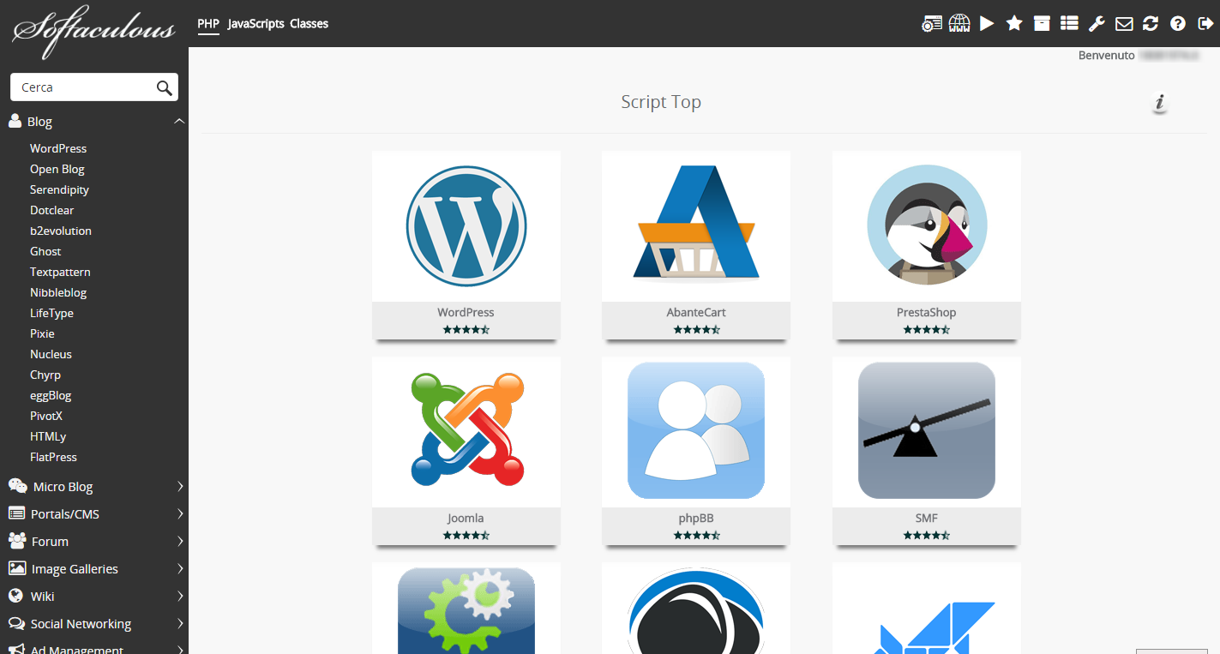The width and height of the screenshot is (1220, 654).
Task: Open WordPress in the Blog list
Action: 58,148
